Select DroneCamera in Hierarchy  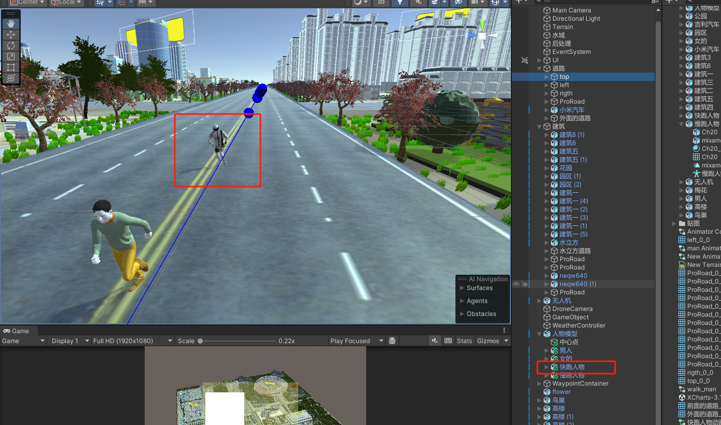(572, 309)
